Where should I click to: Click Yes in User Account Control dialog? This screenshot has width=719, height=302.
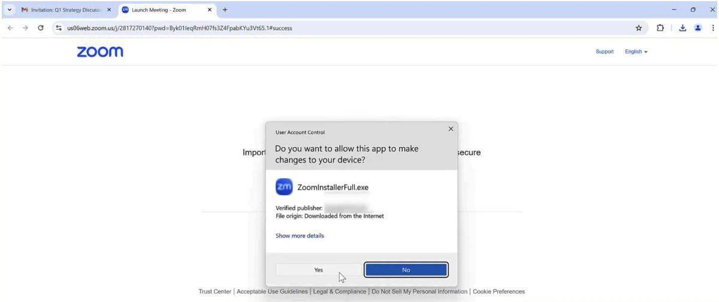tap(319, 270)
